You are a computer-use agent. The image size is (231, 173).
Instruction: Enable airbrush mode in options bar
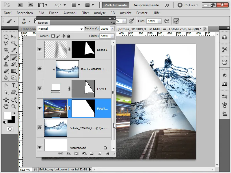[x=167, y=21]
